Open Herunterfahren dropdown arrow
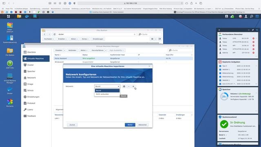This screenshot has width=261, height=147. tap(106, 50)
